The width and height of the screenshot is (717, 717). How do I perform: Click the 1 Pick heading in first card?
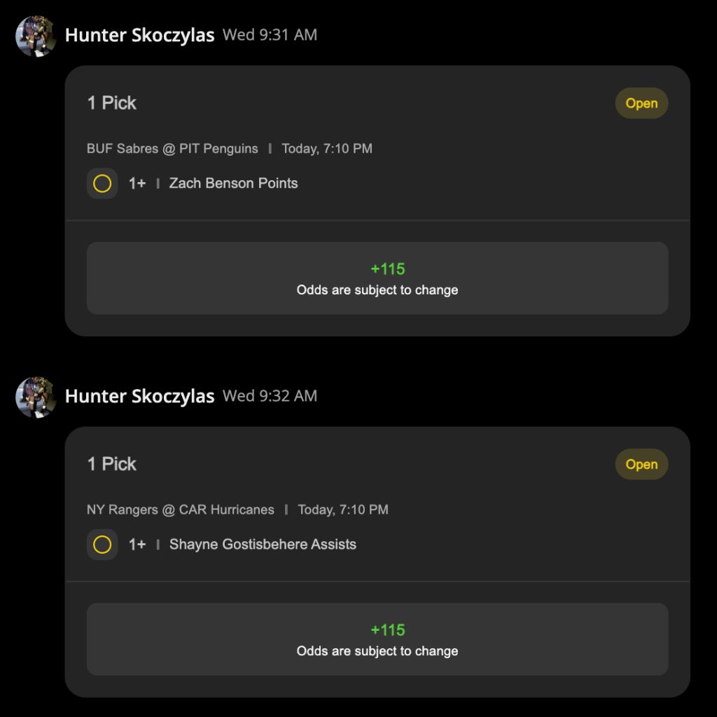(112, 103)
